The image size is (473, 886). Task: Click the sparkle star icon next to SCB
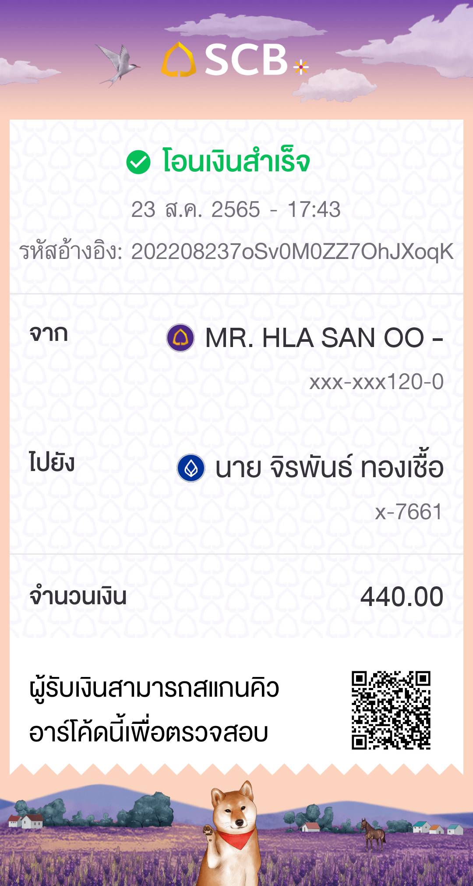click(301, 67)
